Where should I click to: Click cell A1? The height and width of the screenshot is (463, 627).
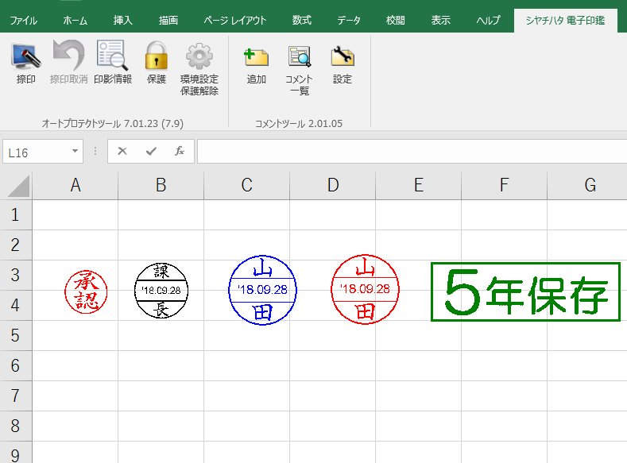point(75,215)
